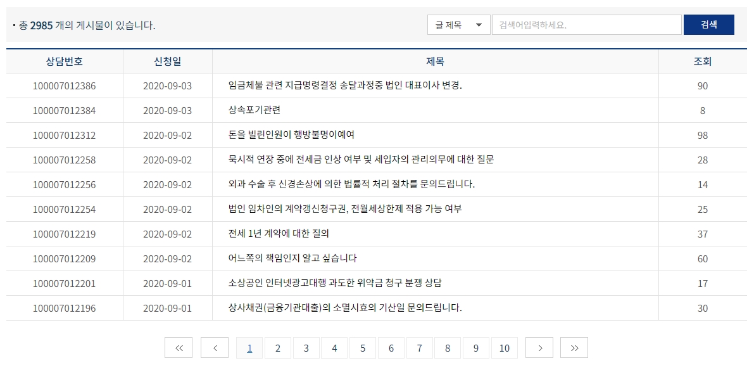The image size is (754, 370).
Task: Select consultation number 100007012384
Action: click(65, 111)
